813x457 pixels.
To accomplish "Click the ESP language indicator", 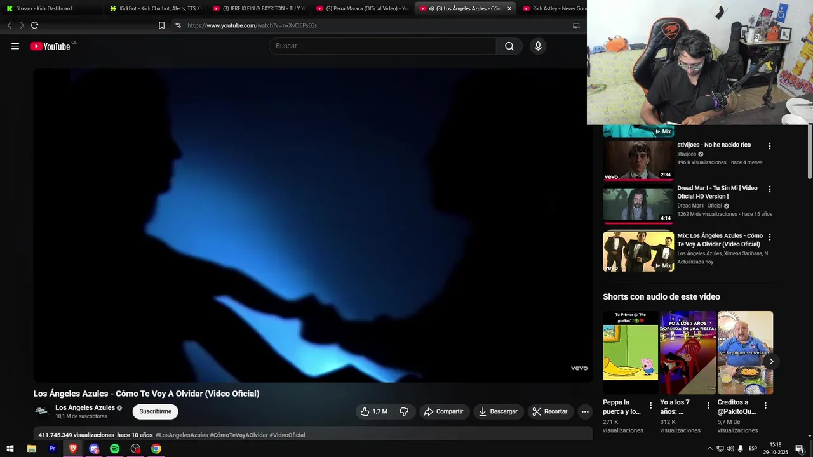I will pyautogui.click(x=753, y=449).
